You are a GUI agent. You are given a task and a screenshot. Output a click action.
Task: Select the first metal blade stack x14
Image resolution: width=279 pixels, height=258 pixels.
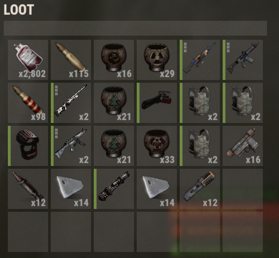71,189
